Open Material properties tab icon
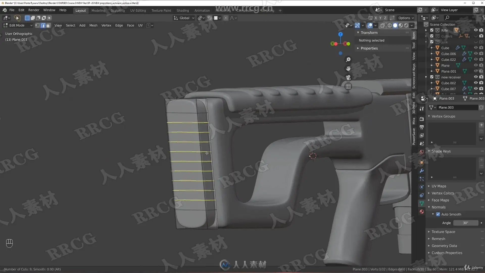485x273 pixels. pos(422,212)
